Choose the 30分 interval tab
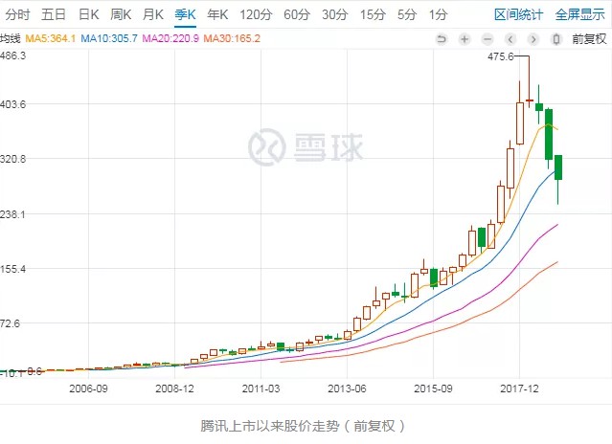The height and width of the screenshot is (444, 612). tap(335, 14)
